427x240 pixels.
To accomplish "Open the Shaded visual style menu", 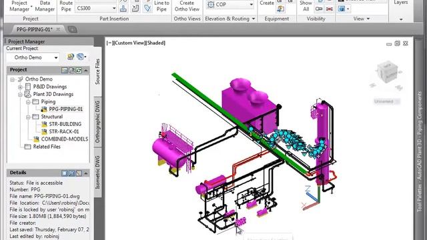I will (x=155, y=43).
